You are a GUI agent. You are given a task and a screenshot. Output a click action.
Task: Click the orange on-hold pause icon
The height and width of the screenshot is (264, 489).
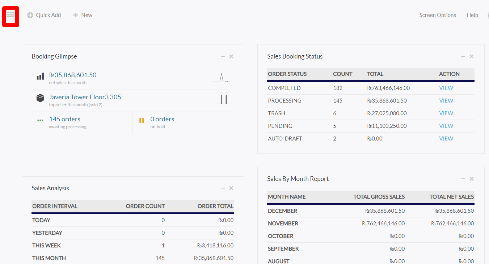pyautogui.click(x=142, y=120)
